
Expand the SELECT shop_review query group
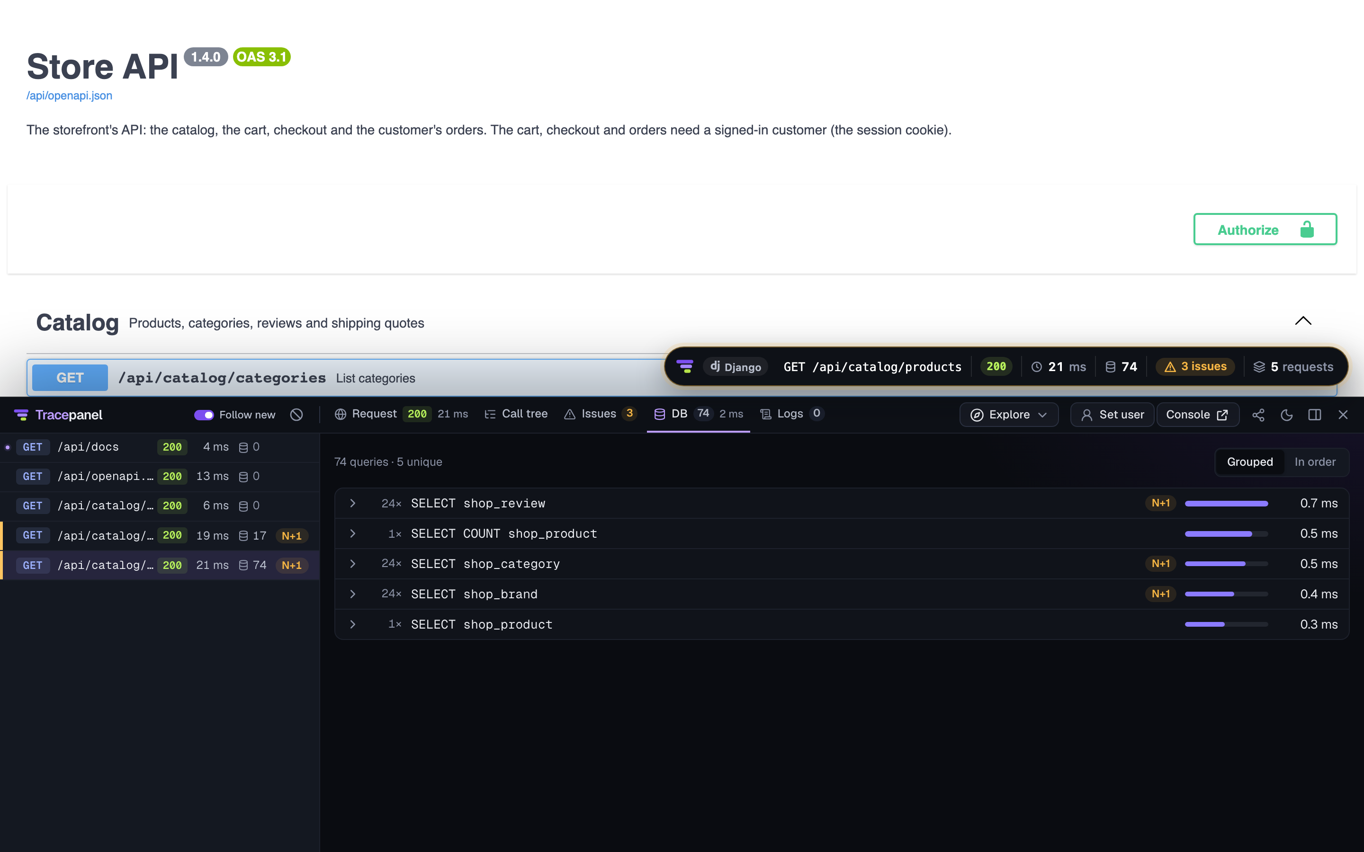click(x=353, y=503)
